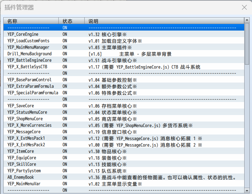Select the YEP_LoadCustomFonts plugin
This screenshot has height=194, width=252.
tap(124, 41)
